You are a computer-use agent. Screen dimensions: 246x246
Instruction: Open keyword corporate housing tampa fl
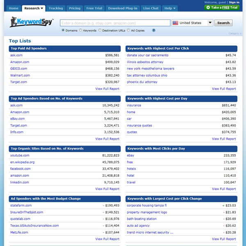click(147, 205)
